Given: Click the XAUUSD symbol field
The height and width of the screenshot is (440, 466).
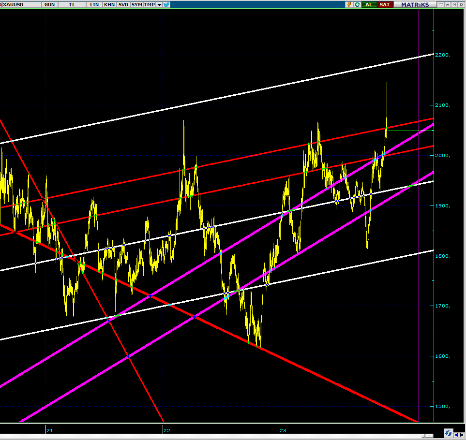Looking at the screenshot, I should [21, 4].
